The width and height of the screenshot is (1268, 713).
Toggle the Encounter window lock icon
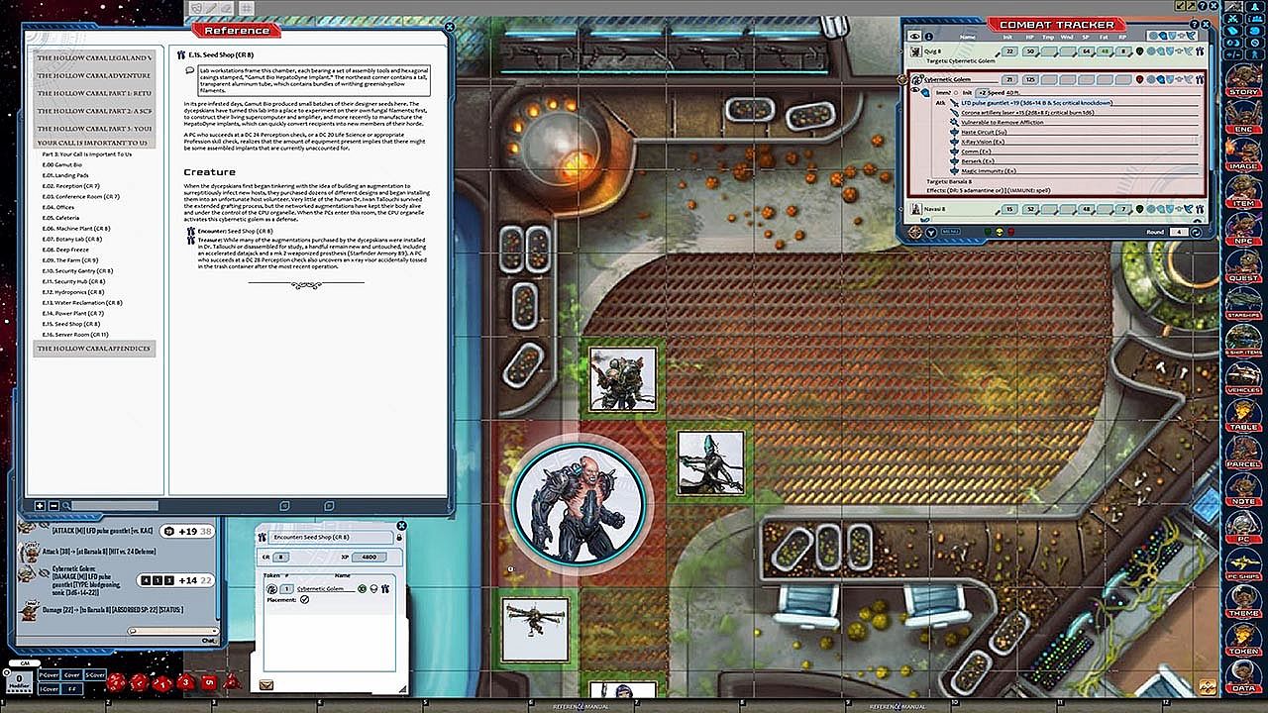tap(399, 537)
